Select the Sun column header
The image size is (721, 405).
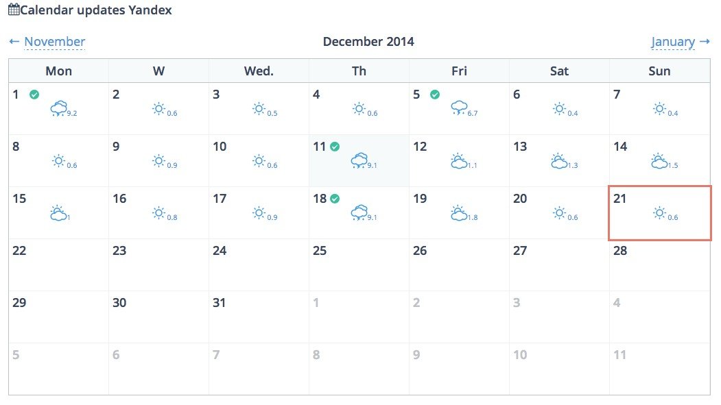click(659, 71)
